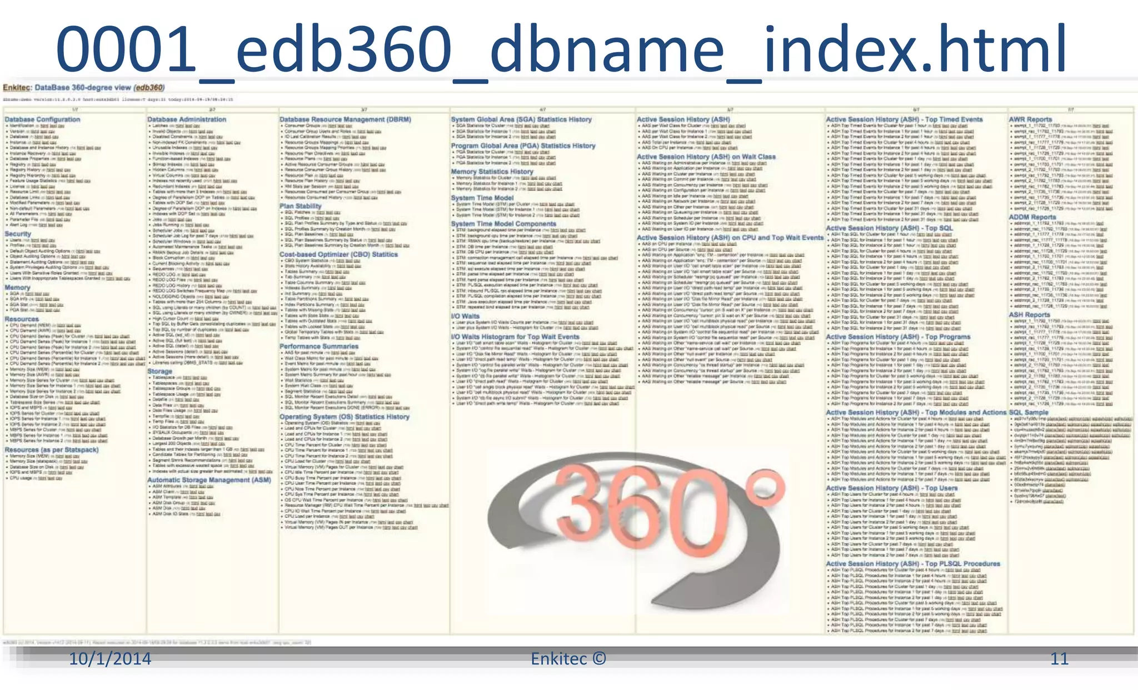Select the SQL Sample heading
The image size is (1138, 690).
[x=1029, y=412]
